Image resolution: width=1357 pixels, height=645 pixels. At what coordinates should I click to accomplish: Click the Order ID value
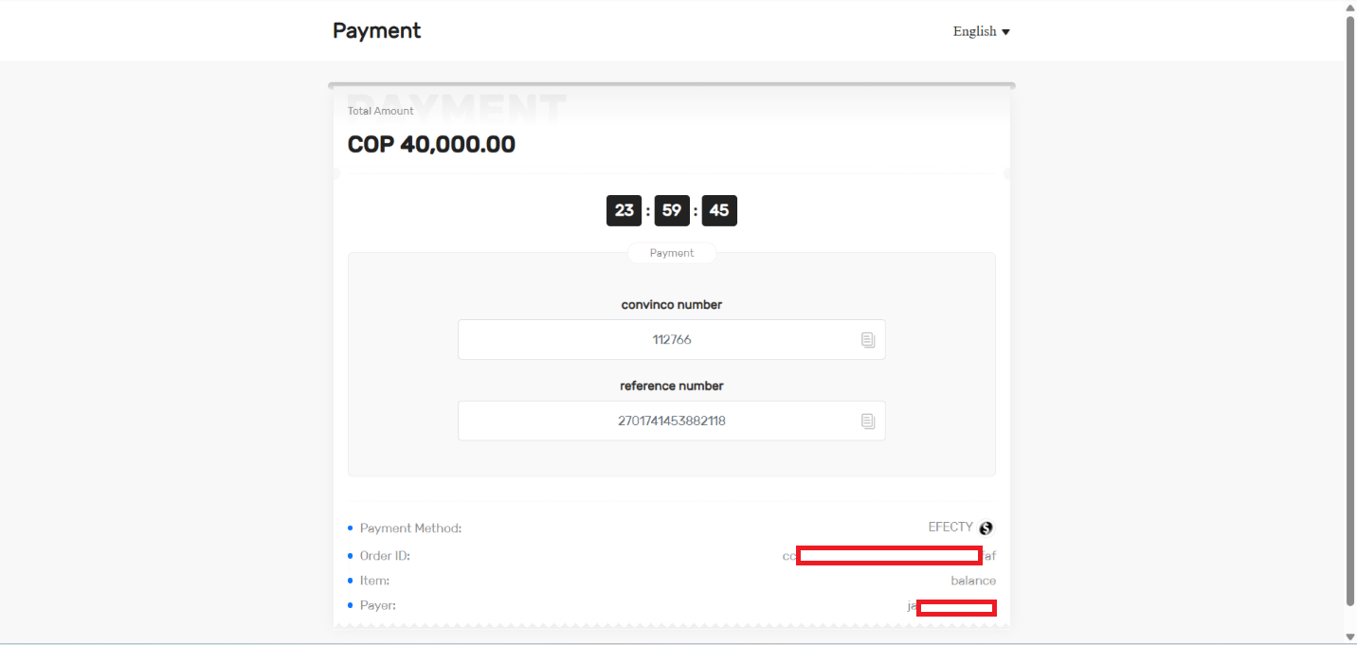pyautogui.click(x=888, y=556)
